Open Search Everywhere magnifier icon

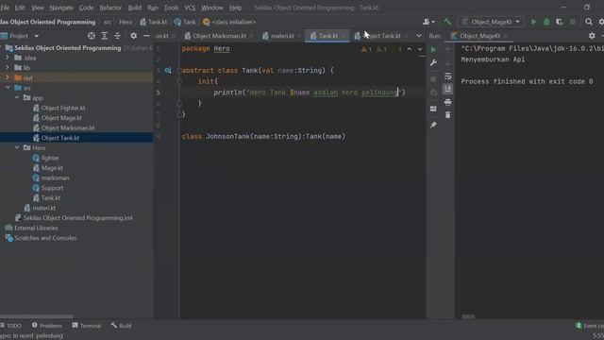coord(589,22)
